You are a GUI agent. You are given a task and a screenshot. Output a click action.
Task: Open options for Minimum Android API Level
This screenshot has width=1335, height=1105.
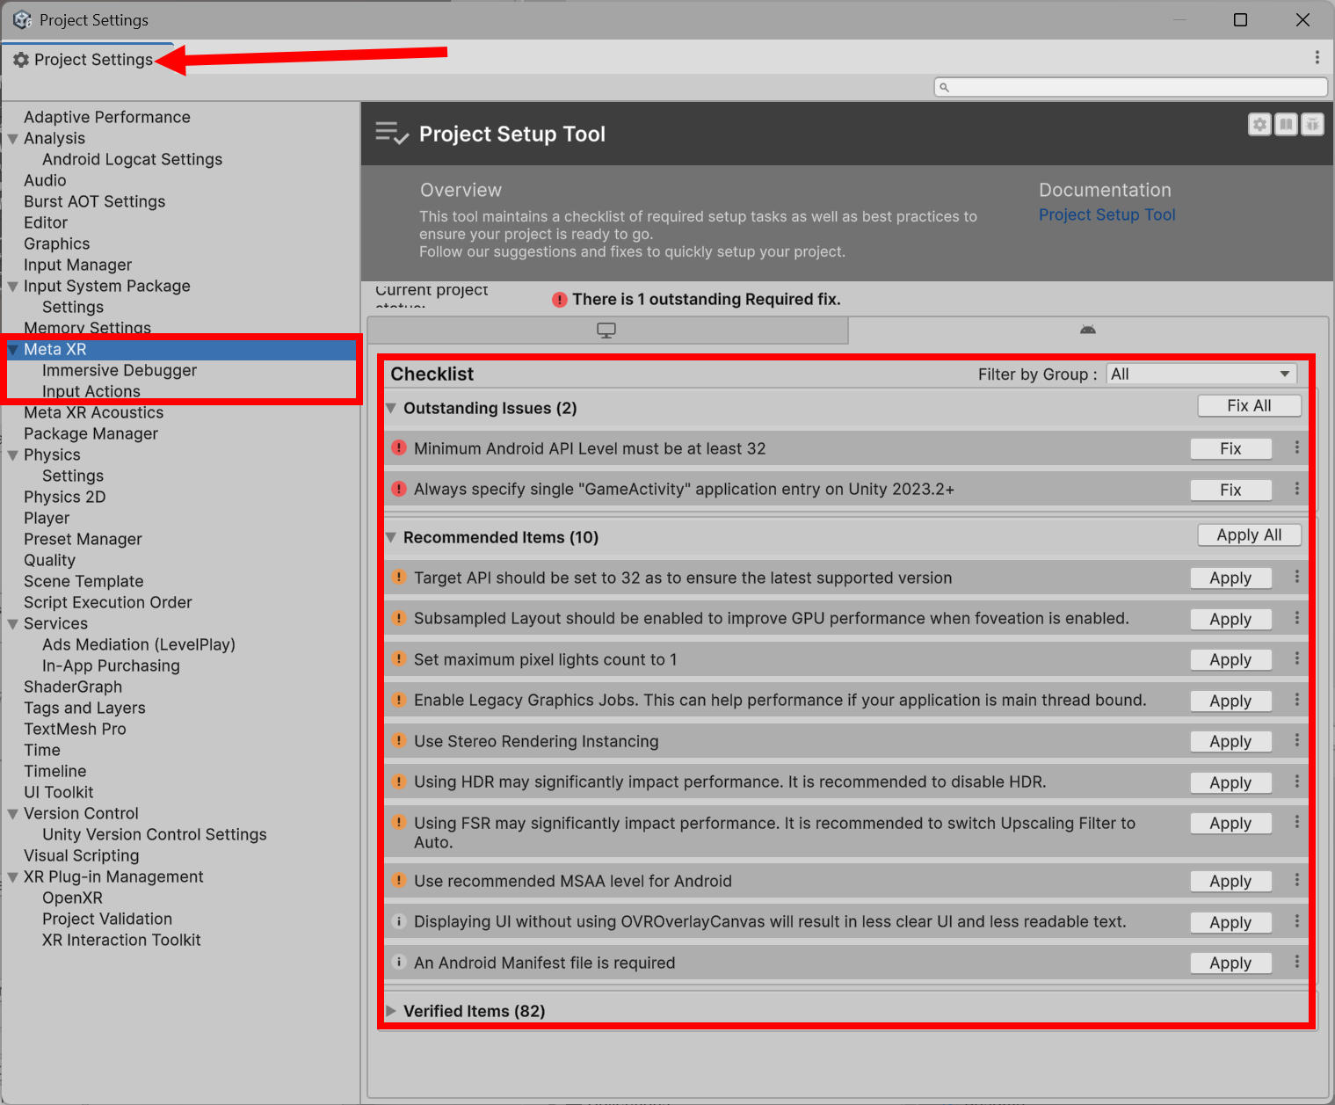pos(1296,447)
